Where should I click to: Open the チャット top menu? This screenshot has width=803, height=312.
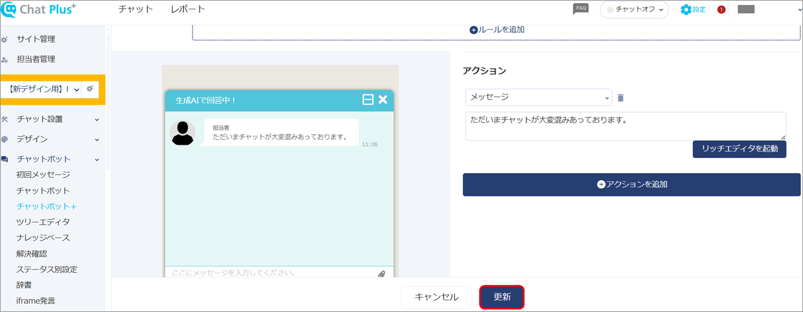136,9
